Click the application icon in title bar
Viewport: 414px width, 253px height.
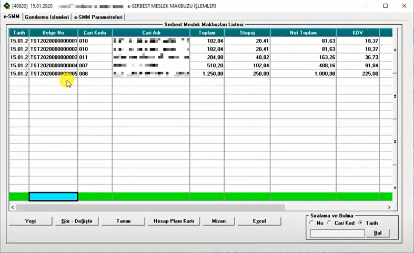[6, 6]
